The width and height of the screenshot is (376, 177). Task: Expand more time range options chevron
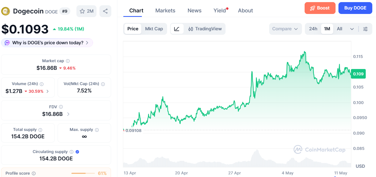(x=352, y=29)
